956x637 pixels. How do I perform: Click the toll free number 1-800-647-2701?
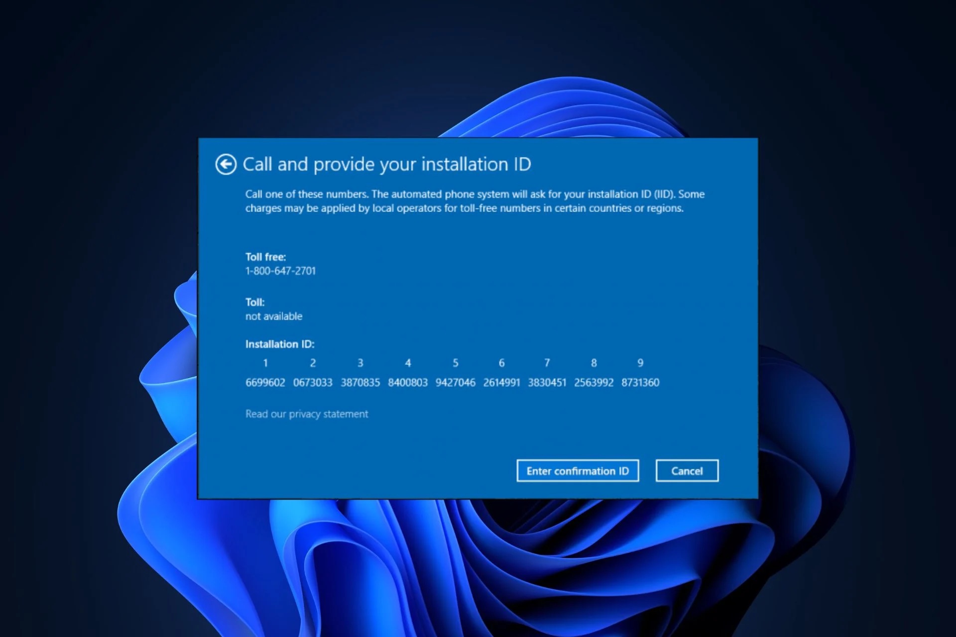[280, 271]
